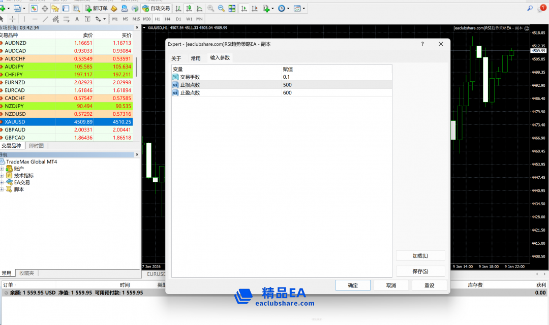Click the zoom out magnifier icon

pyautogui.click(x=221, y=9)
